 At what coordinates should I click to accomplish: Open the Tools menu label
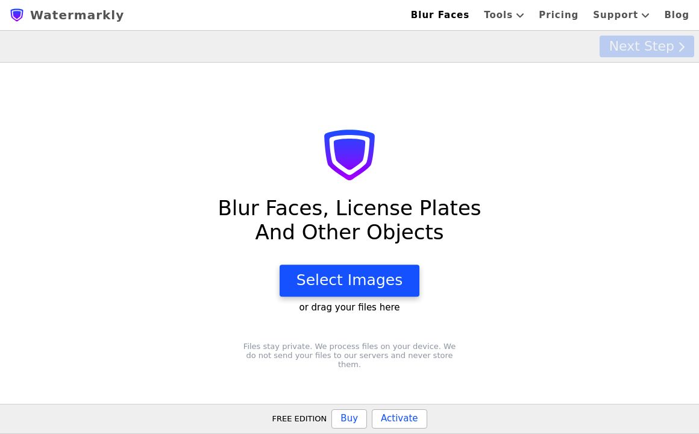pos(498,15)
